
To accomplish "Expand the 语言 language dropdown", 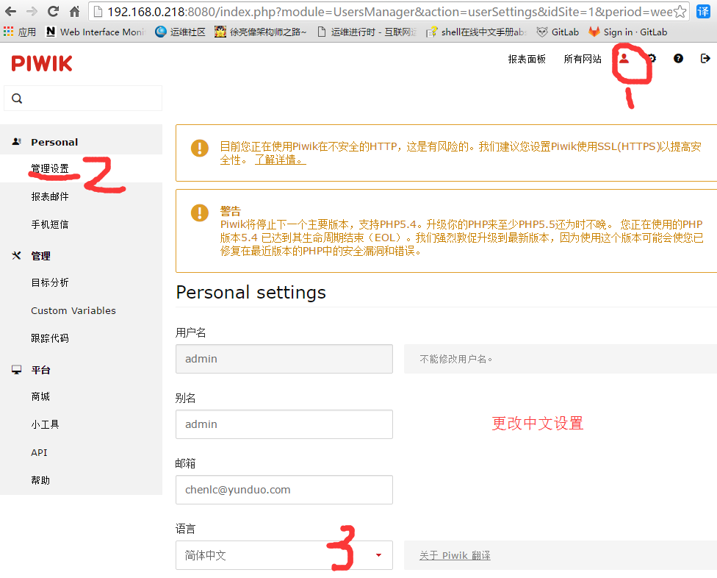I will [284, 555].
